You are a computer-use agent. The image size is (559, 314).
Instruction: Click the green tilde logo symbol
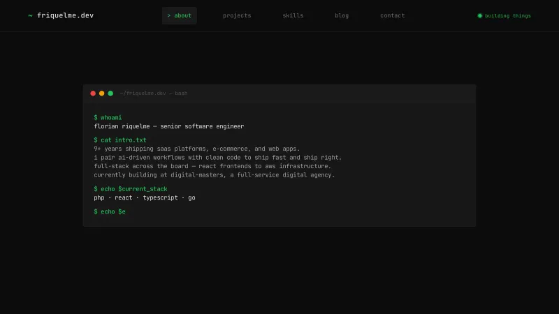[30, 15]
